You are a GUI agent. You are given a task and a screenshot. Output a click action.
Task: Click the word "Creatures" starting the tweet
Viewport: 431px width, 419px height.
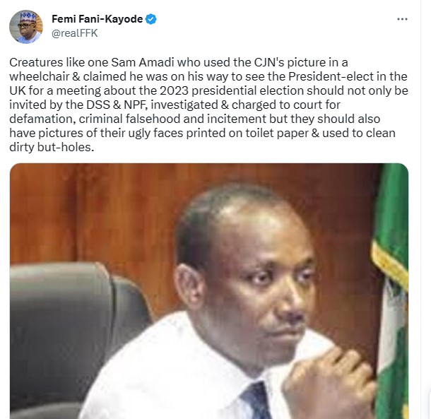tap(36, 62)
